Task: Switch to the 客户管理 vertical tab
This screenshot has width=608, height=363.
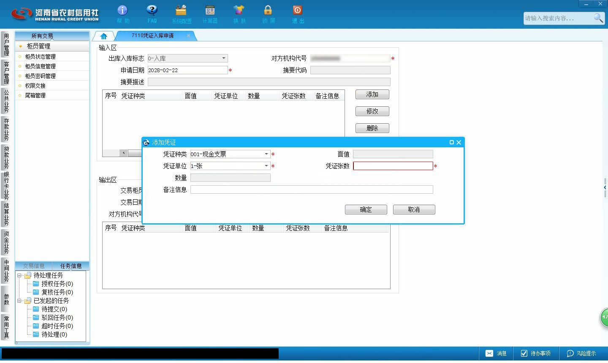Action: click(x=6, y=73)
